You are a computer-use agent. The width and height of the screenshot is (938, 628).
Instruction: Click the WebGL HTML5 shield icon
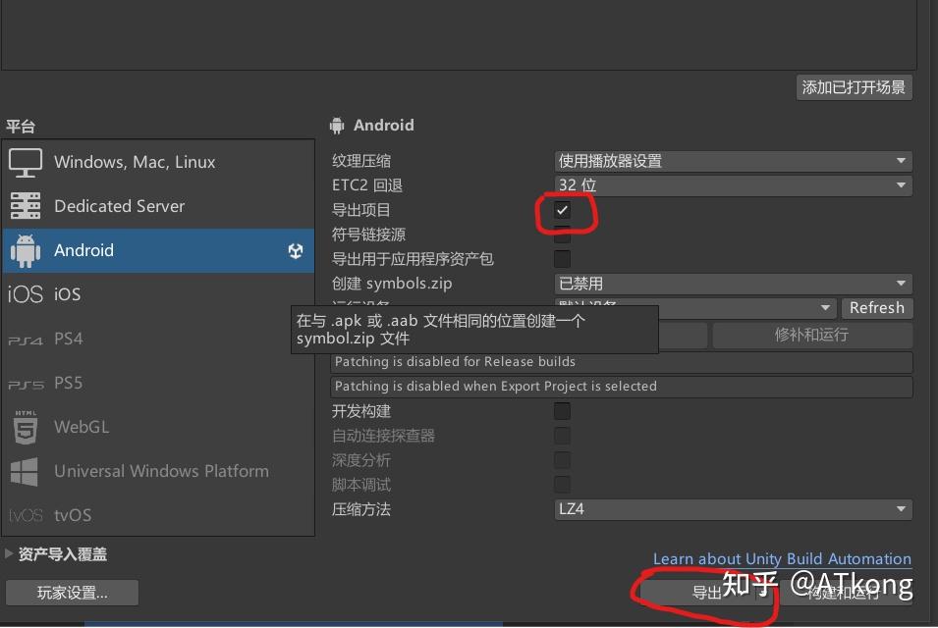26,427
